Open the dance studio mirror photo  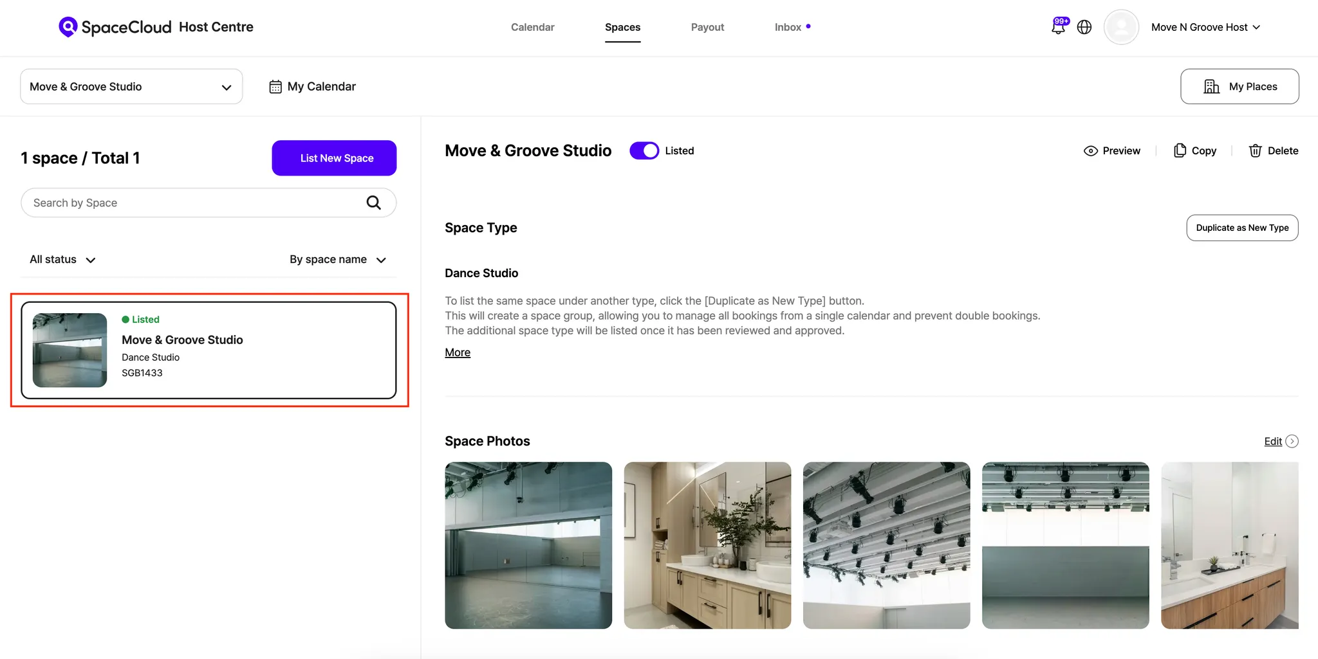(528, 545)
